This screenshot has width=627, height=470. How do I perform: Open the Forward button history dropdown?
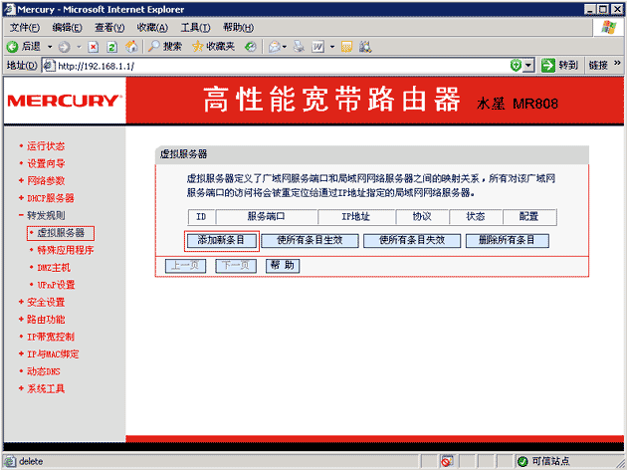click(80, 47)
